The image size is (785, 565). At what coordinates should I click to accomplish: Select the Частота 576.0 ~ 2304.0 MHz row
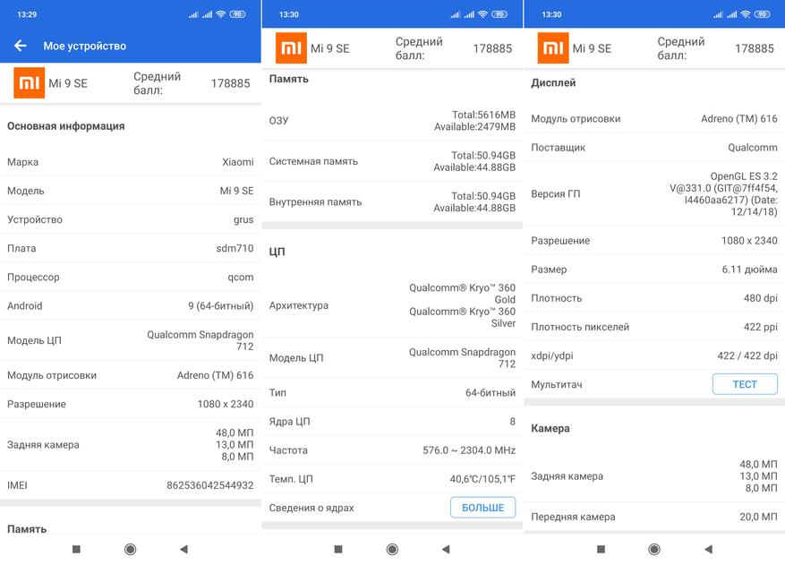(x=392, y=449)
